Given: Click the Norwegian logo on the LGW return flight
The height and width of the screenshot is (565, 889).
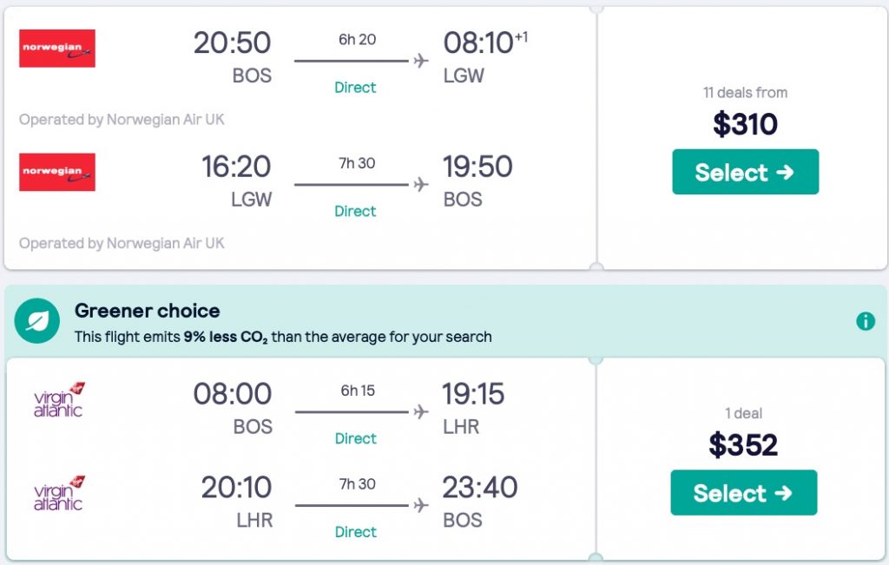Looking at the screenshot, I should coord(57,172).
